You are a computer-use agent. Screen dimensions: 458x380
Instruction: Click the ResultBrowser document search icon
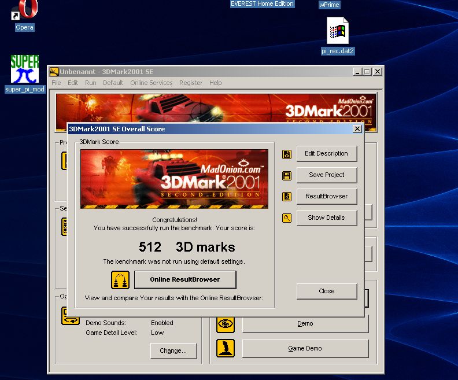(x=287, y=197)
